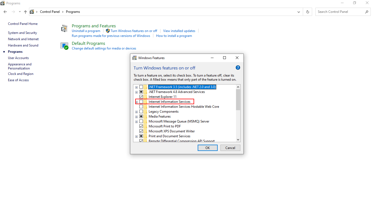Screen dimensions: 374x210
Task: Click Turn Windows features on or off link
Action: (134, 31)
